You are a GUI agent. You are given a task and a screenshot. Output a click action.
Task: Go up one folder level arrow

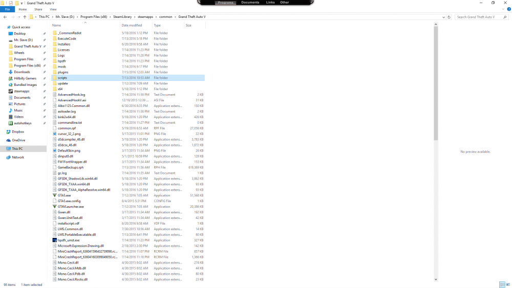tap(25, 17)
